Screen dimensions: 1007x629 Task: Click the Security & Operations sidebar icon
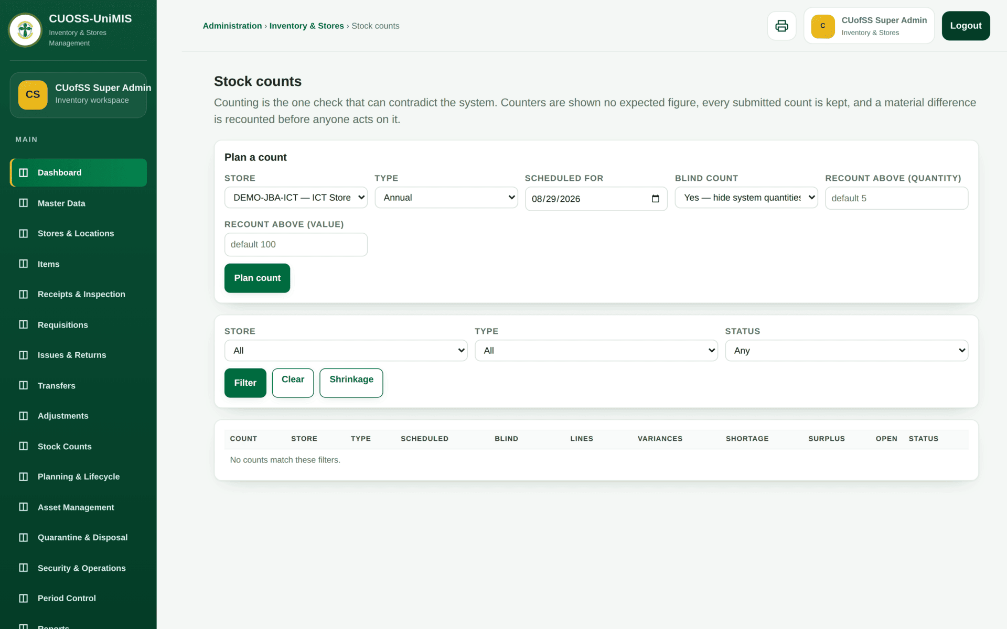(x=24, y=568)
